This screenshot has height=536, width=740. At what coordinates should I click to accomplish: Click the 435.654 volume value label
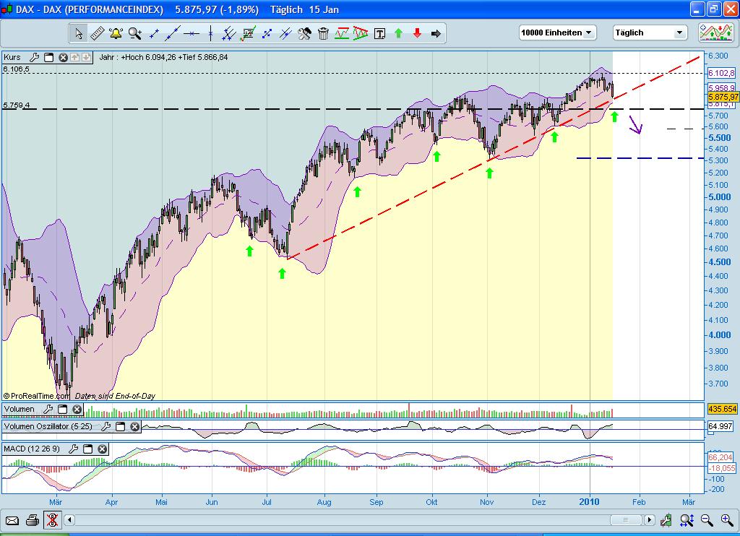[722, 409]
